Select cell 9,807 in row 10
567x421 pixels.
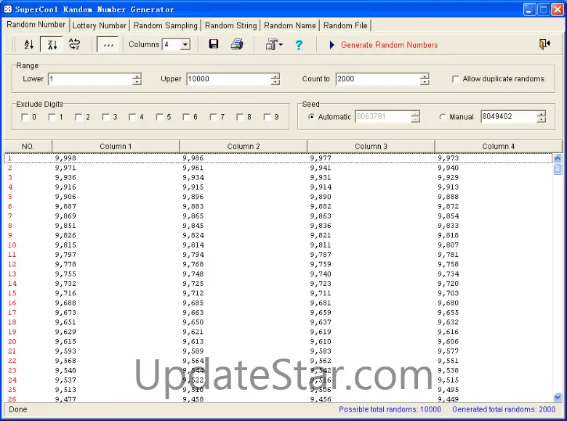(448, 245)
